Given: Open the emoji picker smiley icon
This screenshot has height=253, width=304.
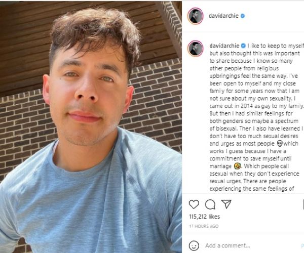Looking at the screenshot, I should coord(194,246).
